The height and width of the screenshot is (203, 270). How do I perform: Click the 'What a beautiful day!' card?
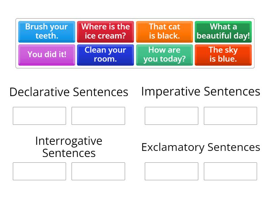click(x=223, y=31)
